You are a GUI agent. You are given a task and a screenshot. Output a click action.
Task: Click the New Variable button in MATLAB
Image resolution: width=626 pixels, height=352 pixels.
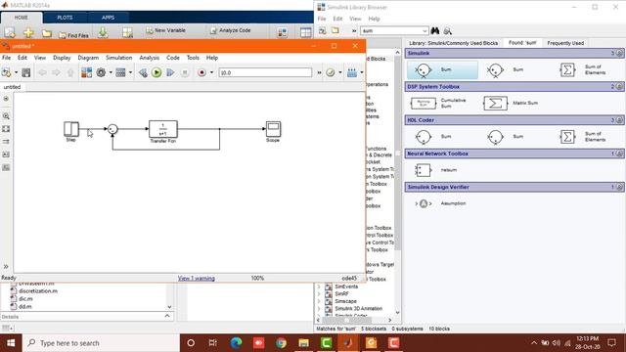tap(165, 30)
